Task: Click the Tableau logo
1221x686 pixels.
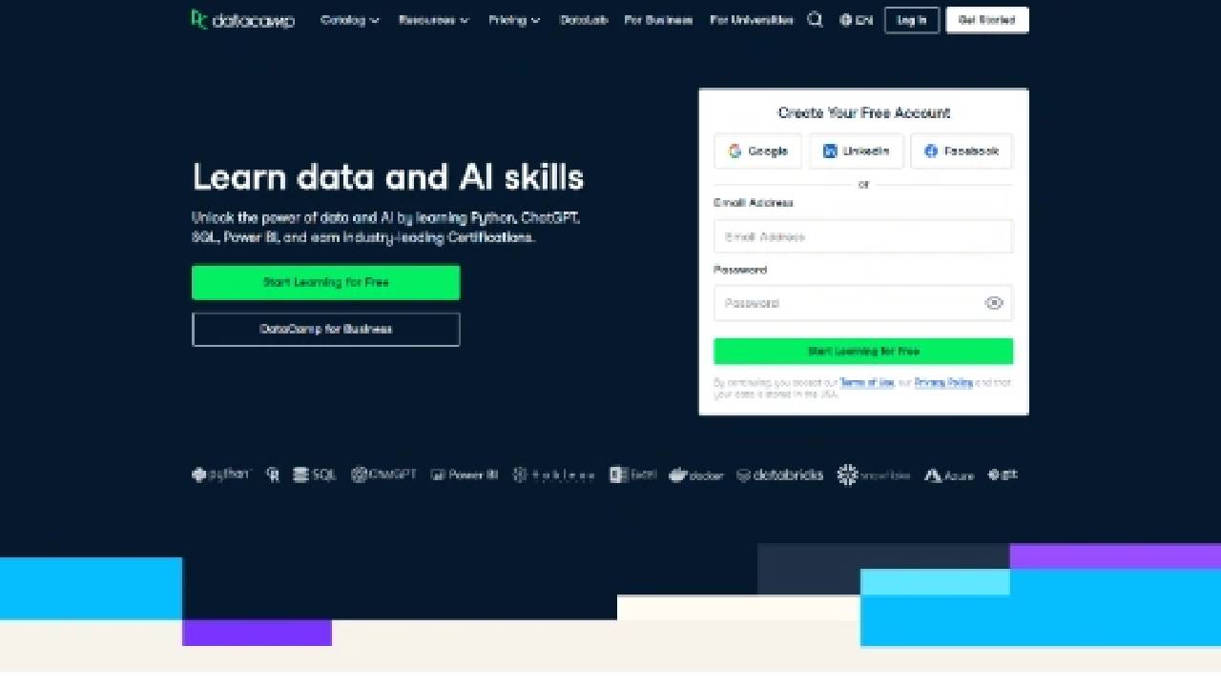Action: [553, 474]
